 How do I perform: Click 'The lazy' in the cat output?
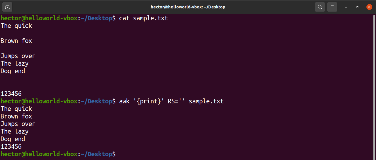(x=15, y=64)
